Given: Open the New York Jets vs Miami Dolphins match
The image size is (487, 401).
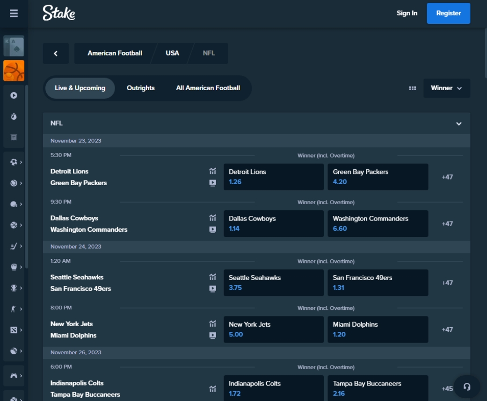Looking at the screenshot, I should click(x=73, y=329).
